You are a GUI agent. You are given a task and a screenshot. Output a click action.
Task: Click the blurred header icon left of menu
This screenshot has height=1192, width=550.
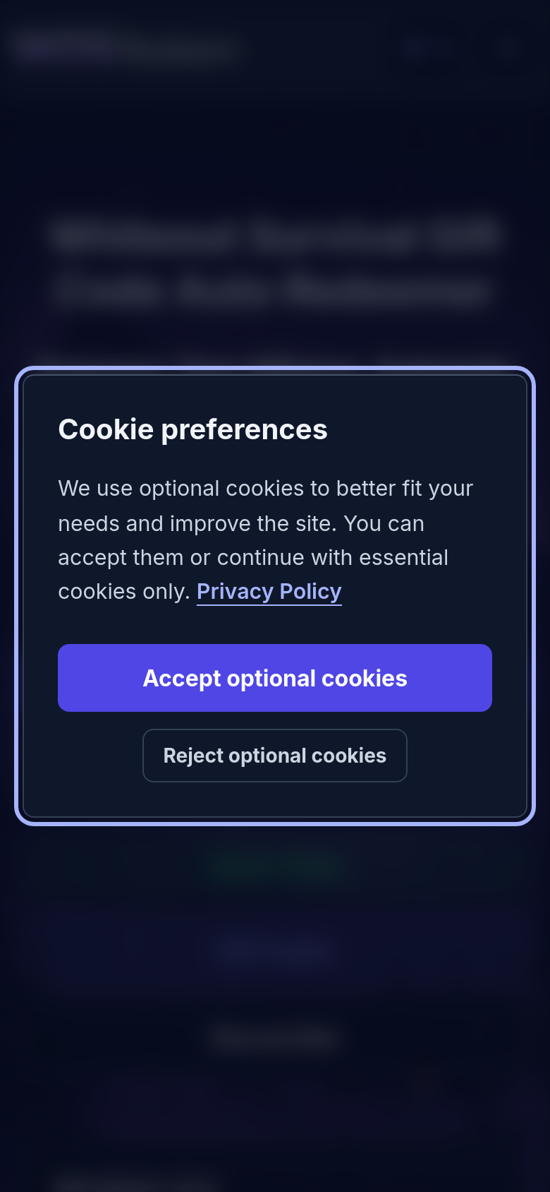[416, 47]
